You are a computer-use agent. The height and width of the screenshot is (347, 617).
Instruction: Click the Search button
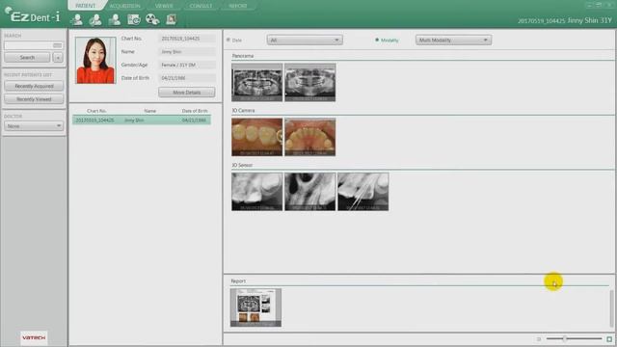click(x=27, y=58)
